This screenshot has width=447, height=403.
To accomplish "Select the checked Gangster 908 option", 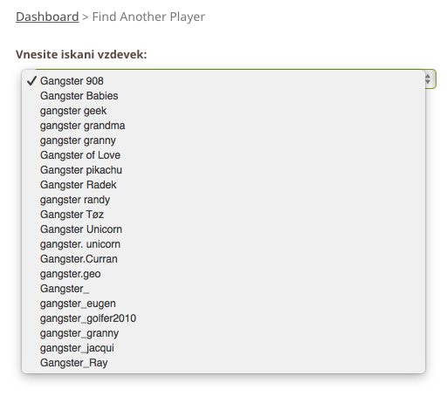I will coord(223,81).
